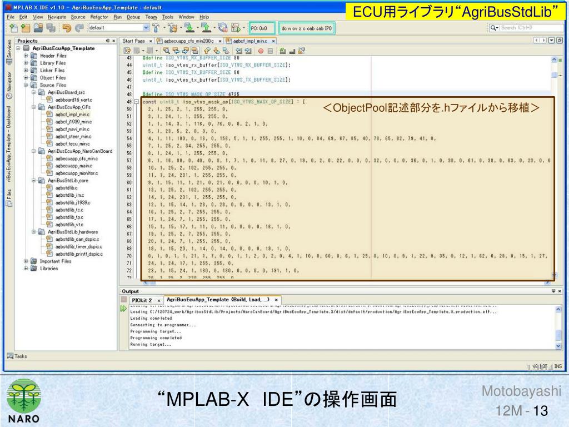
Task: Toggle the INS insert mode indicator
Action: 558,366
